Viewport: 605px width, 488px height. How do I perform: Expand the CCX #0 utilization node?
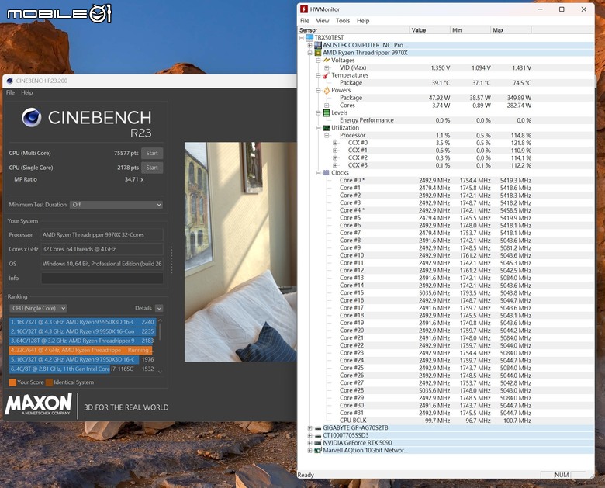coord(335,143)
